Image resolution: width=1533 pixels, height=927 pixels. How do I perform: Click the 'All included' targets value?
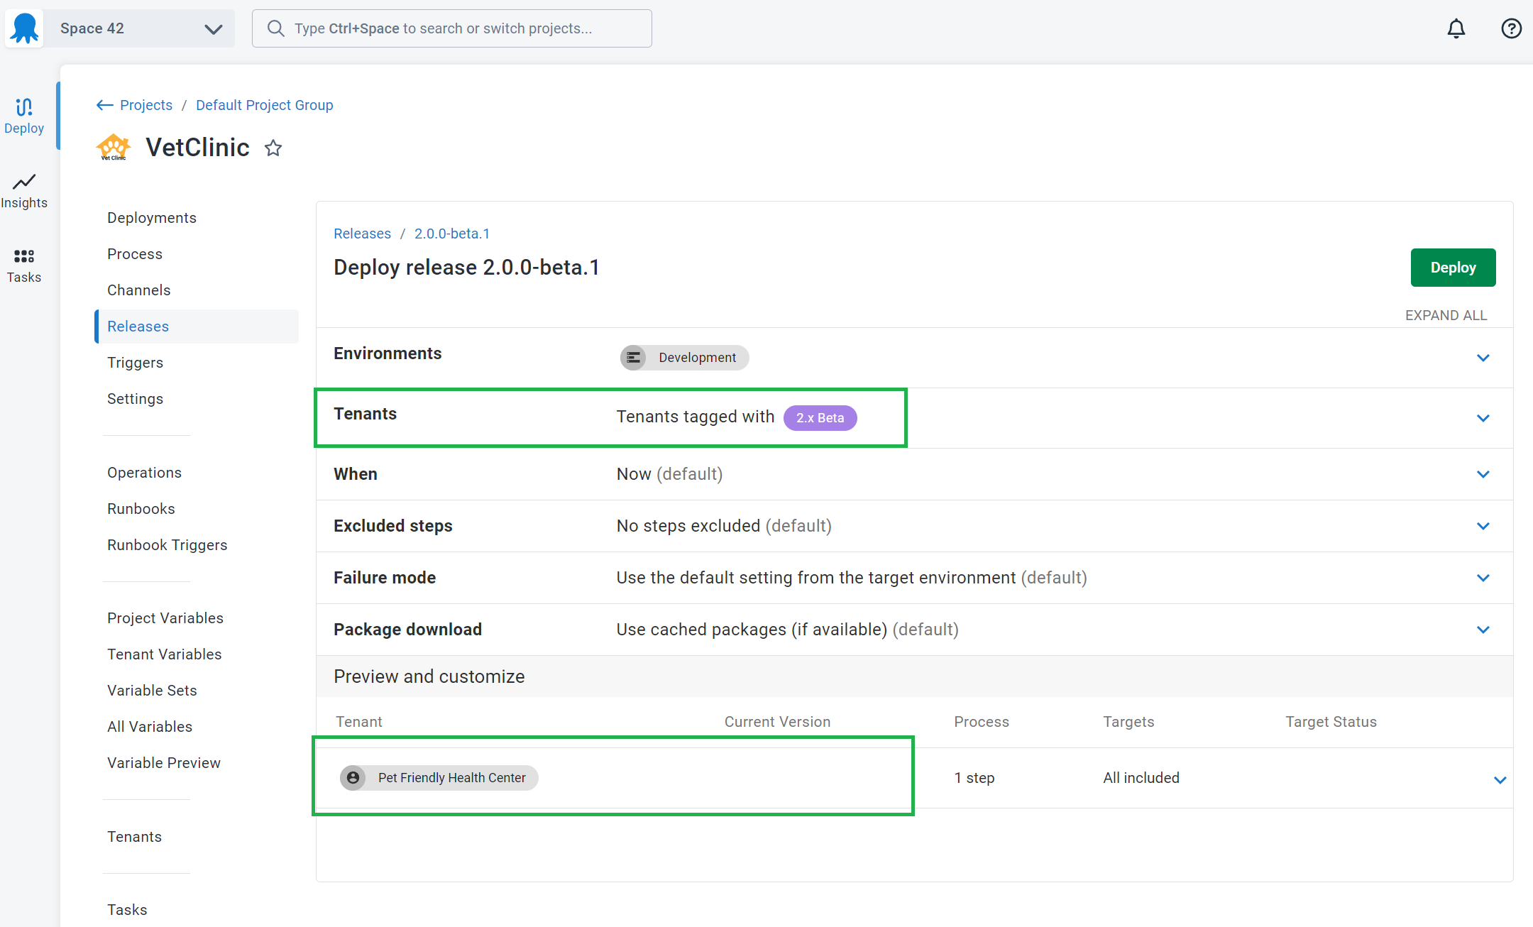tap(1141, 778)
